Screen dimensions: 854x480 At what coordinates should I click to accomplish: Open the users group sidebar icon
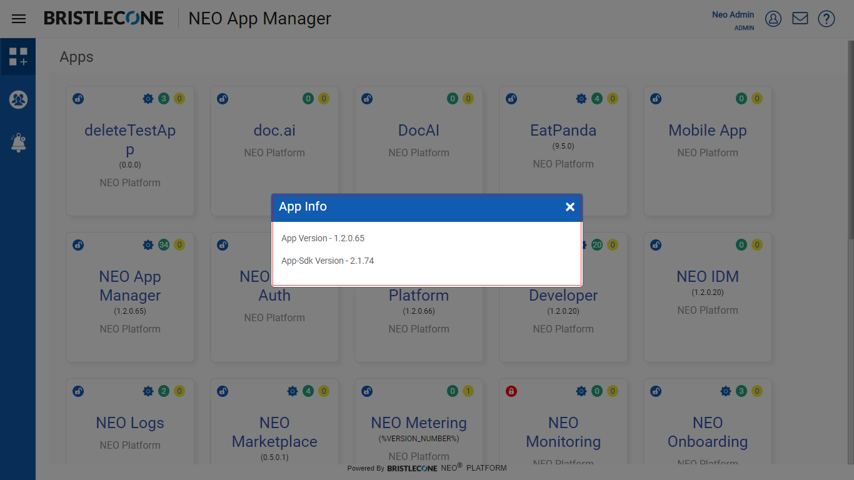[x=18, y=99]
